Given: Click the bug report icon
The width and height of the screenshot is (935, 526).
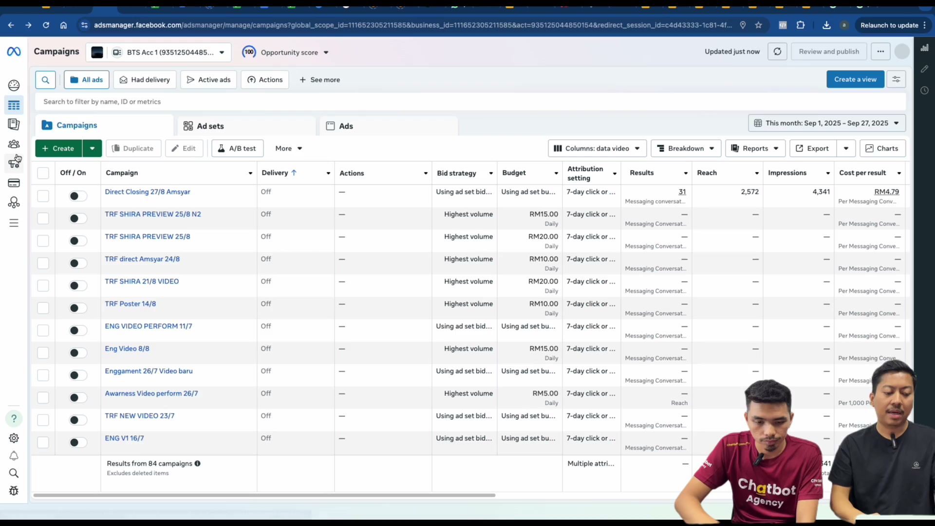Looking at the screenshot, I should click(14, 491).
